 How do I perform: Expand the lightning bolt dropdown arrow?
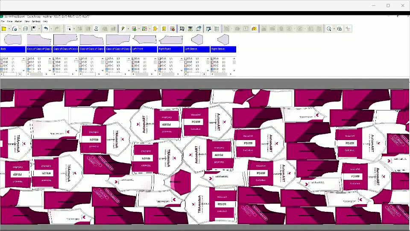click(128, 29)
